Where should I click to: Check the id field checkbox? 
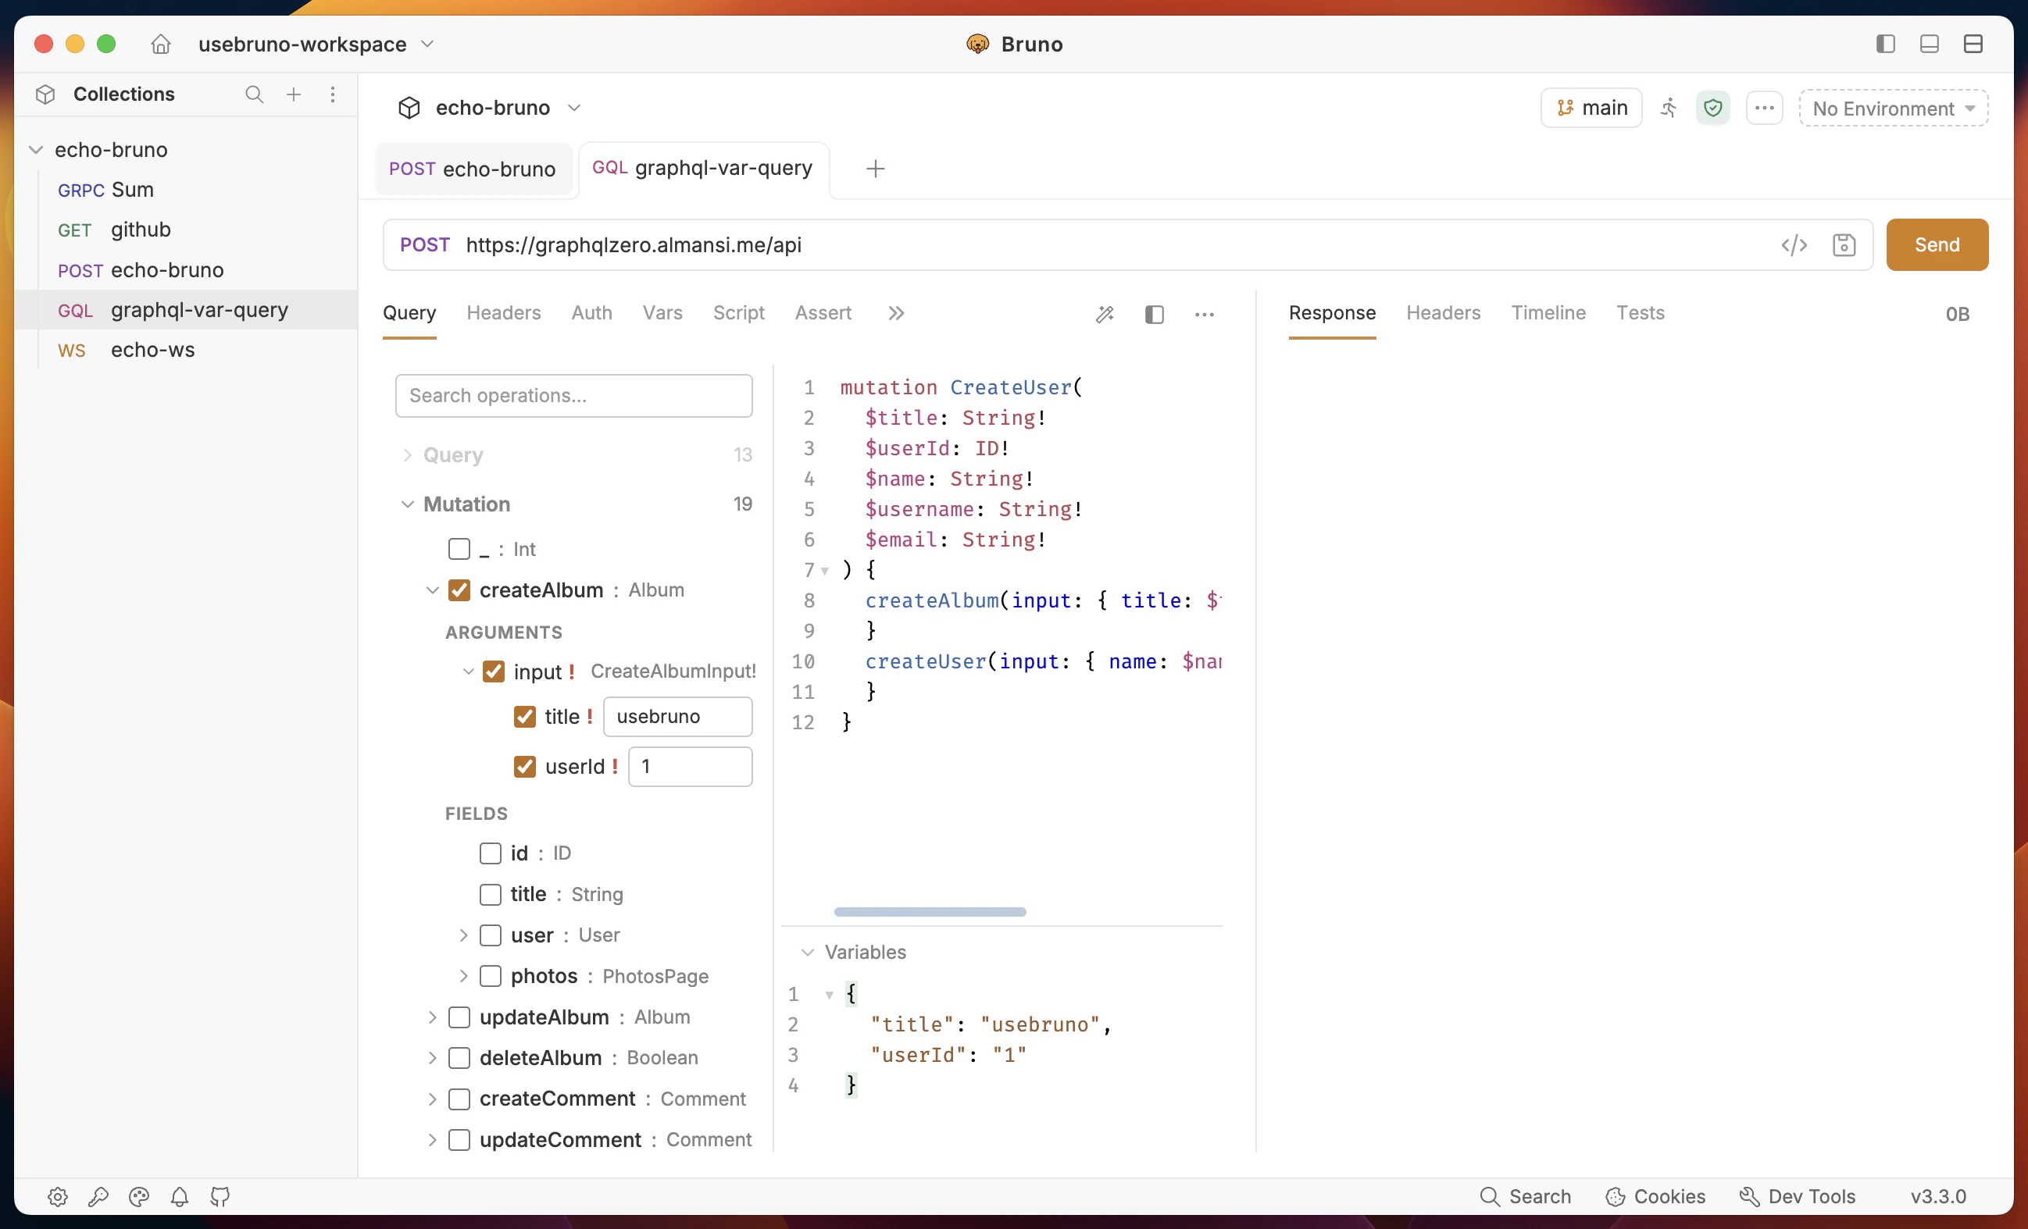coord(491,853)
